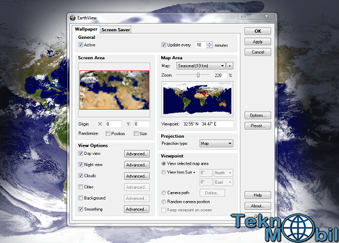The image size is (339, 243).
Task: Disable the Night view checkbox
Action: (x=81, y=165)
